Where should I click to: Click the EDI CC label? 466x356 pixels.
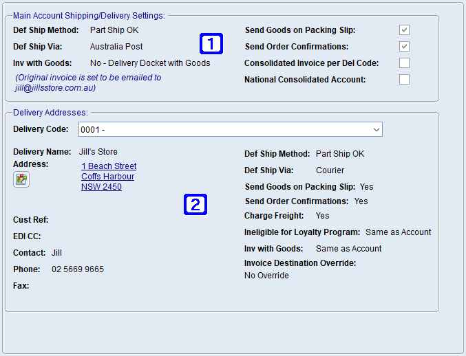(x=27, y=236)
